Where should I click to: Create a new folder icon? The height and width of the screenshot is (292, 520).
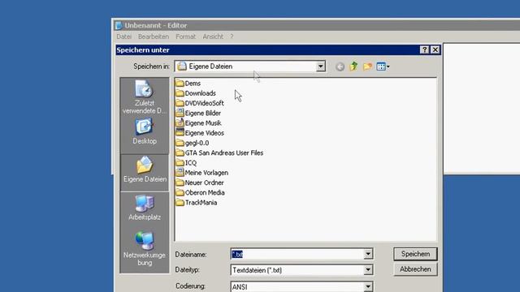[x=367, y=67]
